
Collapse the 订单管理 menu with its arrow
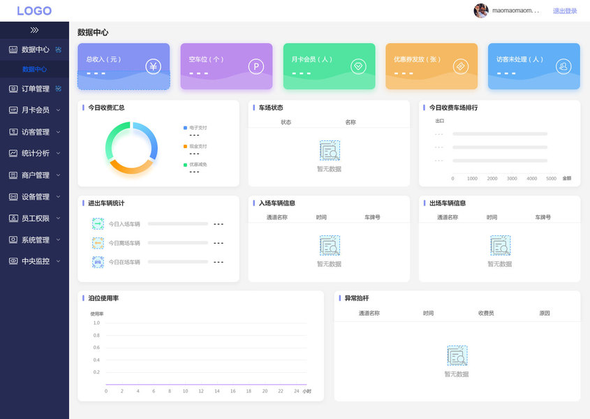[x=59, y=89]
